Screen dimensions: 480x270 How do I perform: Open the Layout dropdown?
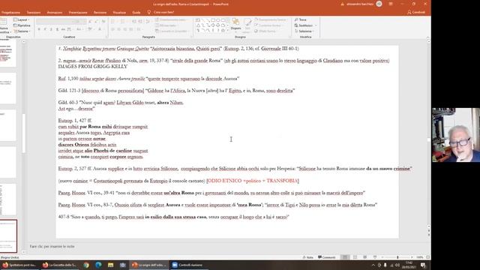click(21, 19)
